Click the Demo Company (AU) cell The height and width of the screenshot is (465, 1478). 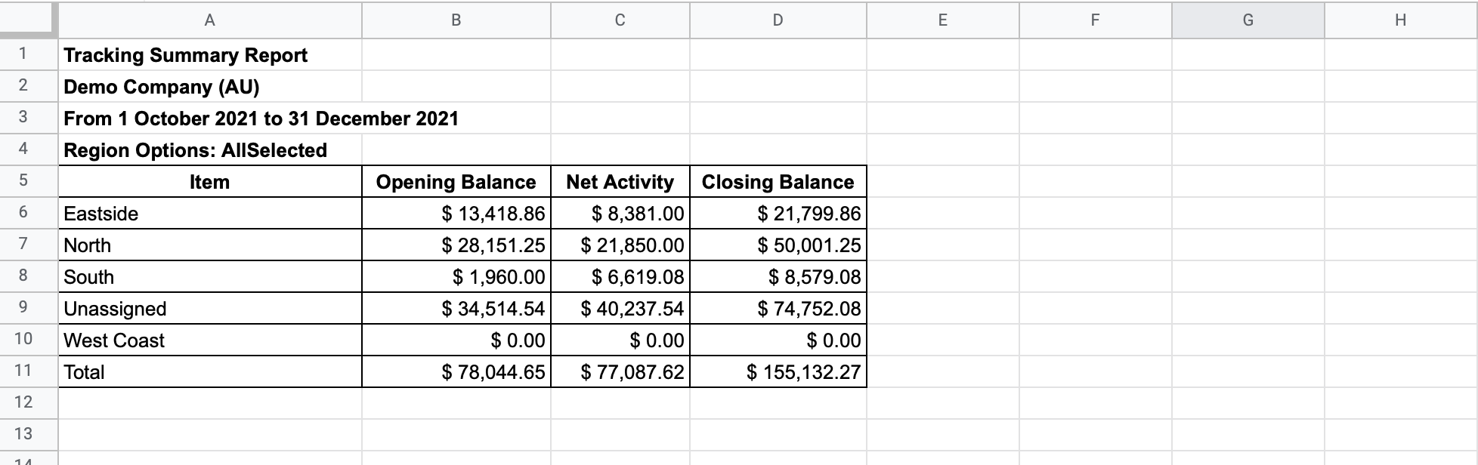(210, 87)
